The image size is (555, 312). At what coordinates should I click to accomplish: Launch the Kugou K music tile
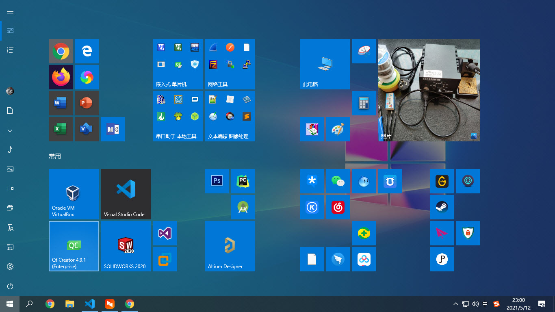coord(312,207)
